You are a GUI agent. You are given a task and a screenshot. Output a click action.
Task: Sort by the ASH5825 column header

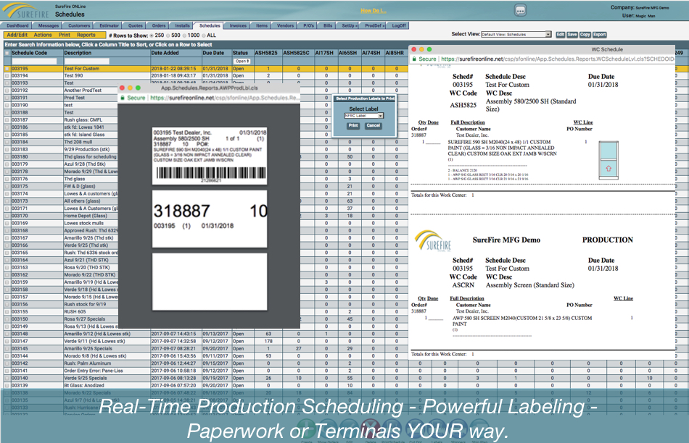pos(266,53)
